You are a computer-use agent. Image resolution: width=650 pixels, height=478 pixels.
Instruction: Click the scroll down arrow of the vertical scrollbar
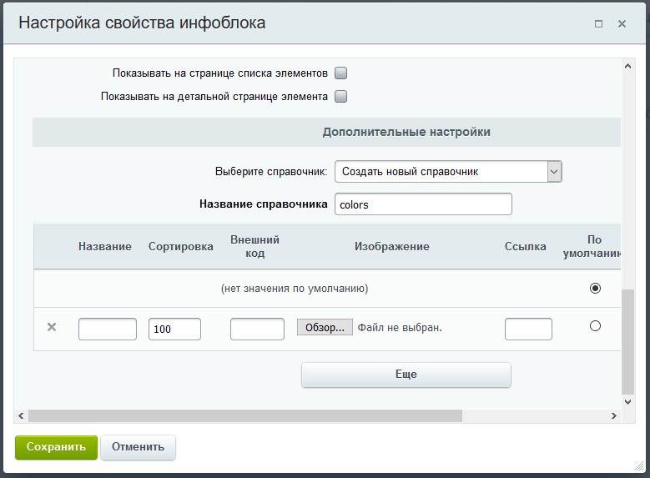pyautogui.click(x=628, y=402)
